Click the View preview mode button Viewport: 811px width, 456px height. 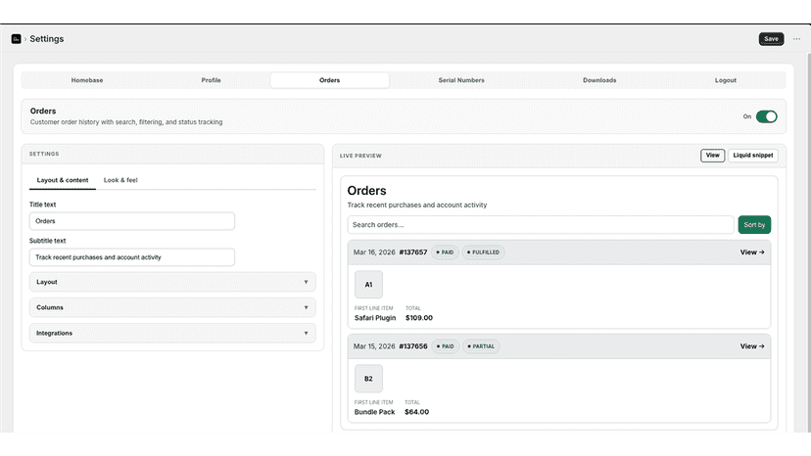tap(712, 156)
